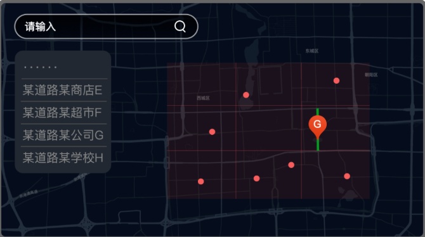Click red dot just southwest of G pin
The width and height of the screenshot is (425, 237).
pos(291,165)
